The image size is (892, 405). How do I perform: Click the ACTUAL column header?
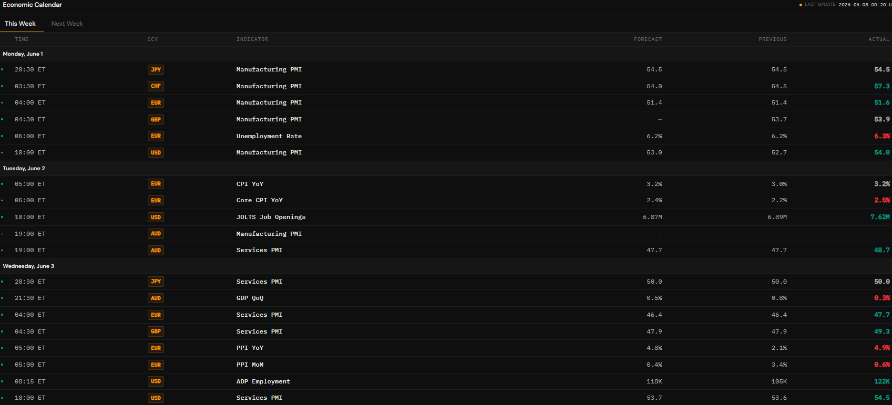(x=879, y=39)
